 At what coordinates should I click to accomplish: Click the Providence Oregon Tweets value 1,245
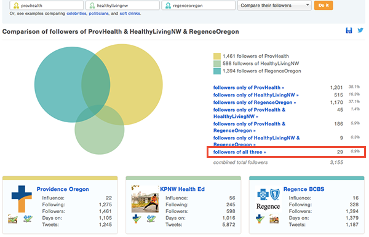point(105,225)
